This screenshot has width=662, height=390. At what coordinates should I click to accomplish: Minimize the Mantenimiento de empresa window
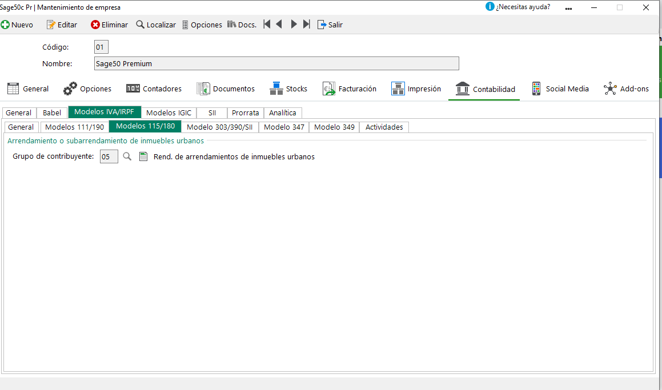[594, 7]
